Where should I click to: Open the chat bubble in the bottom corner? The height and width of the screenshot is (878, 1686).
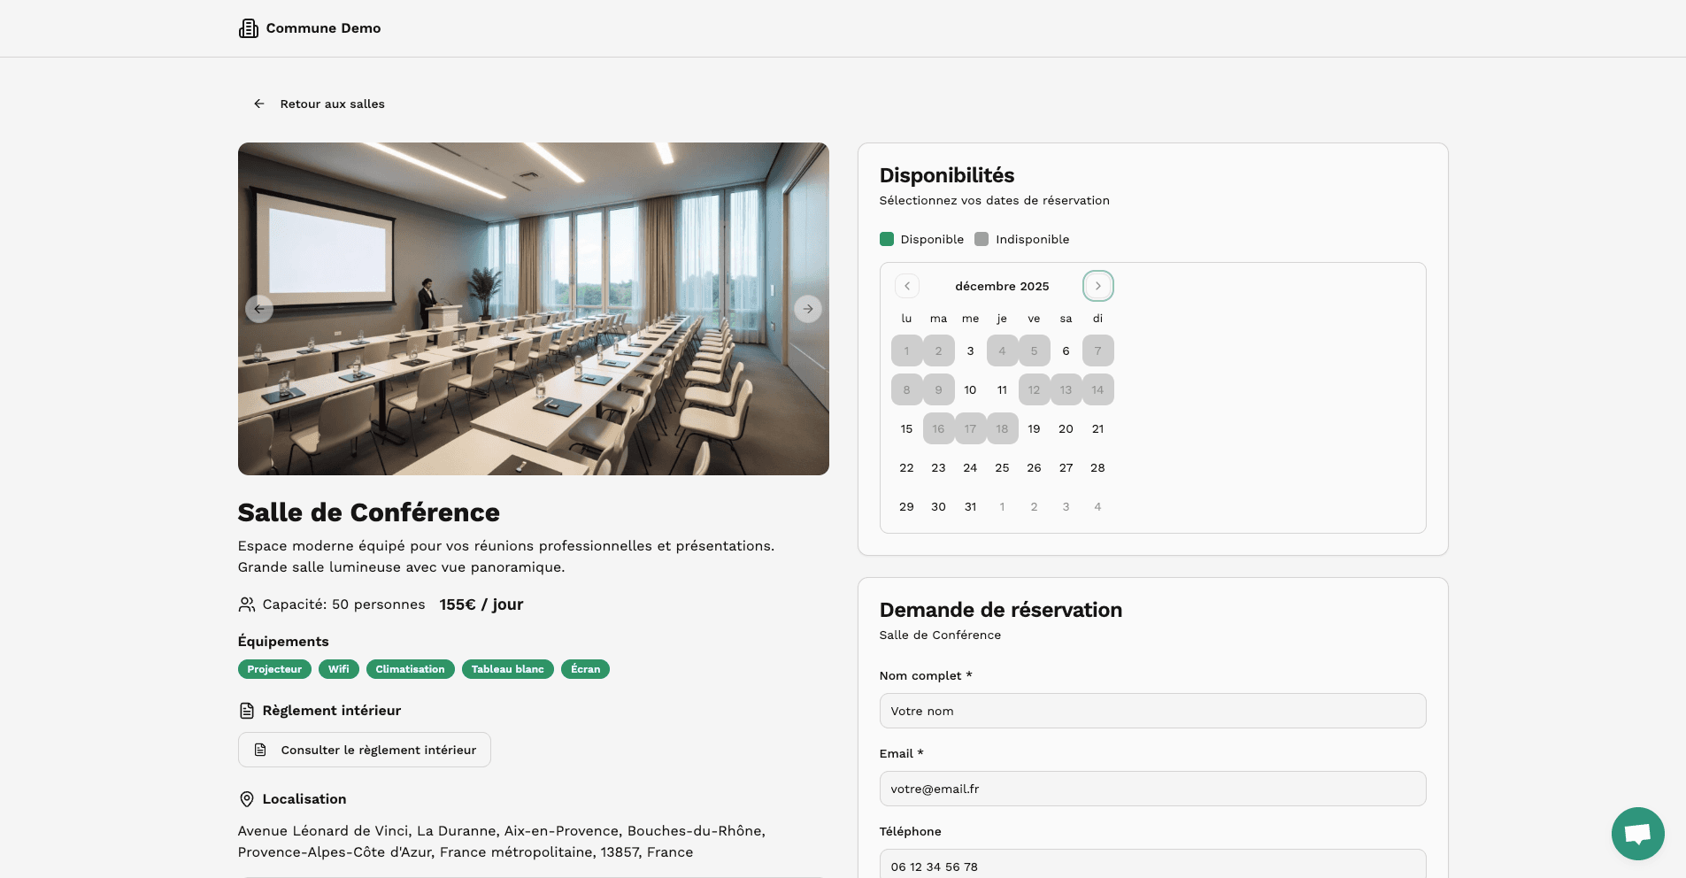point(1636,833)
